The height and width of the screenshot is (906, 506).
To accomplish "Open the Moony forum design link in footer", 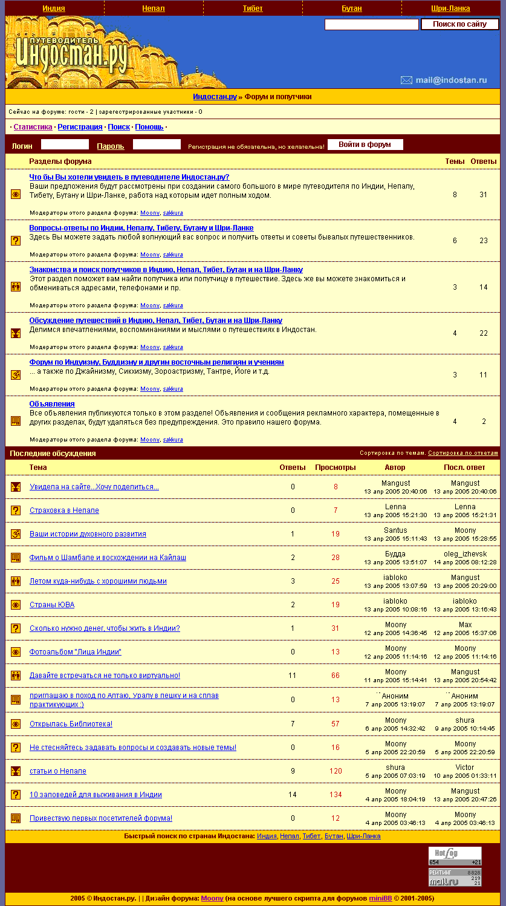I will tap(212, 899).
